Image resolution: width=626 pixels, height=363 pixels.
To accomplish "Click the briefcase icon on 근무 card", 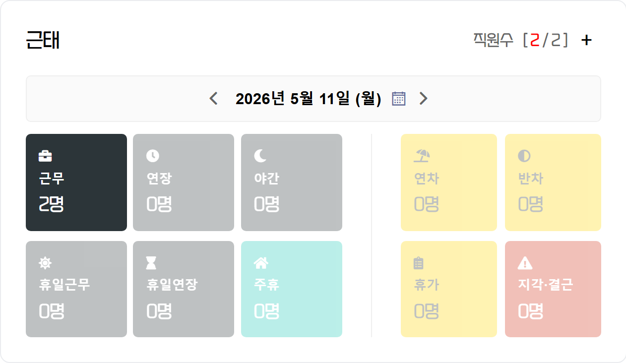I will point(45,156).
